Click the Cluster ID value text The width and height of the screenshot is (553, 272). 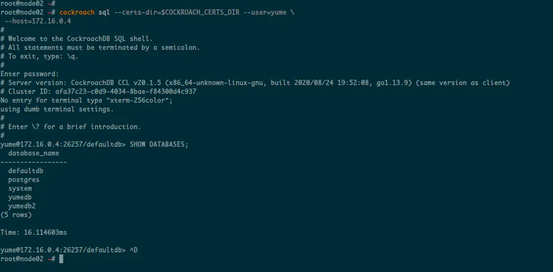tap(126, 91)
